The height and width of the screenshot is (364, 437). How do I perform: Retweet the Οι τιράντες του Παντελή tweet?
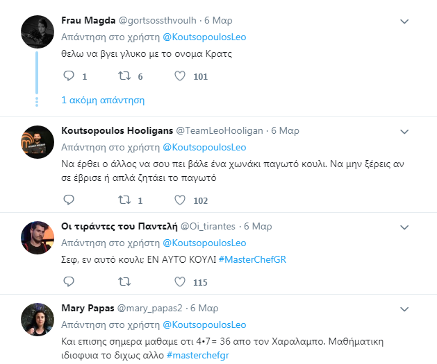124,281
